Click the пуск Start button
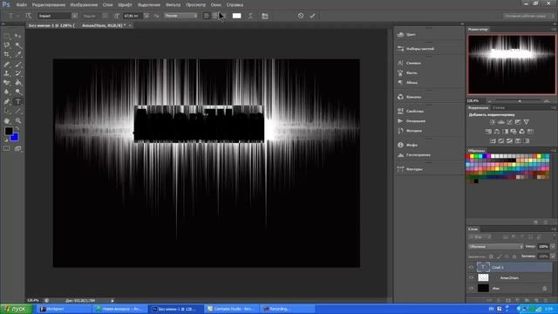Screen dimensions: 558x314 coord(17,309)
